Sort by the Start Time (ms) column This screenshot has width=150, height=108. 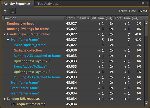click(77, 18)
